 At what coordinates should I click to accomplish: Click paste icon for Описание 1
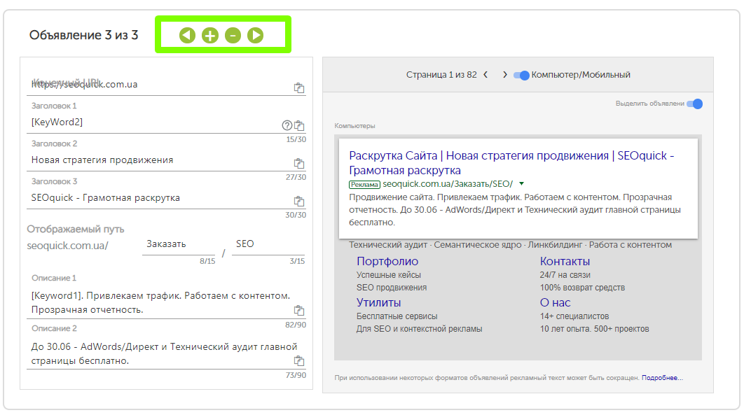299,310
